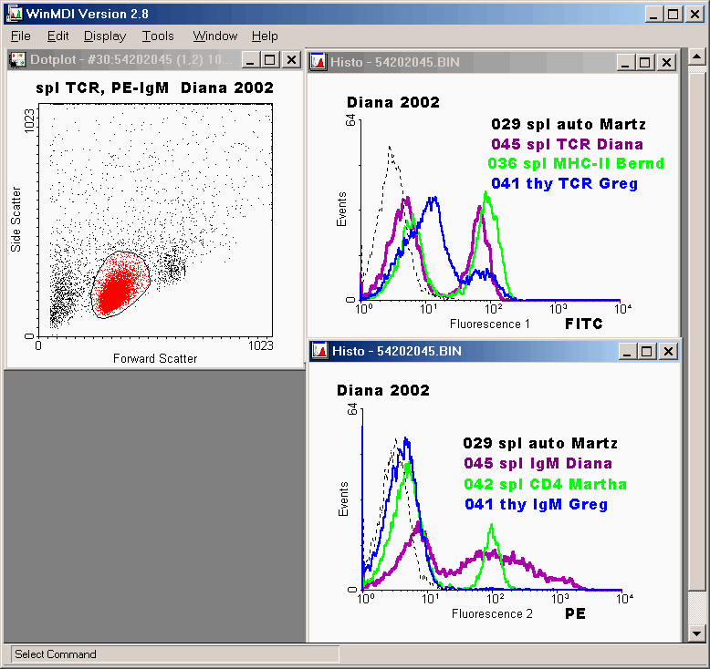This screenshot has height=669, width=710.
Task: Close the FITC histogram window
Action: (x=666, y=62)
